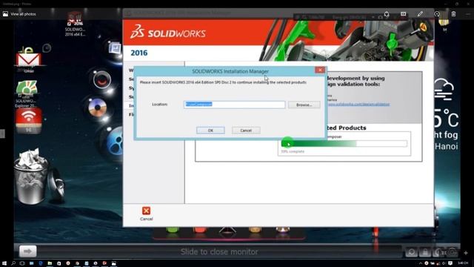Click the red Wi-Fi desktop gadget
Screen dimensions: 474x267
click(28, 120)
